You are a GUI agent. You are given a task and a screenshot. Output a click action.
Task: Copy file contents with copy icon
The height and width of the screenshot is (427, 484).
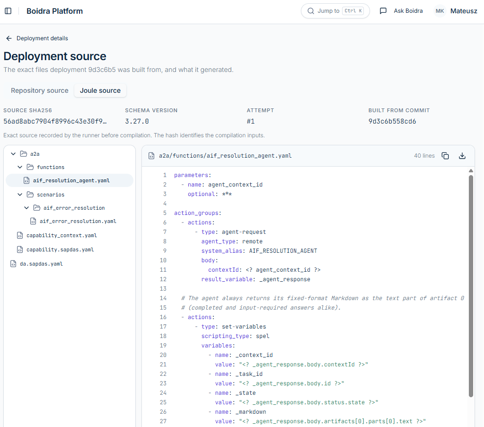(445, 156)
